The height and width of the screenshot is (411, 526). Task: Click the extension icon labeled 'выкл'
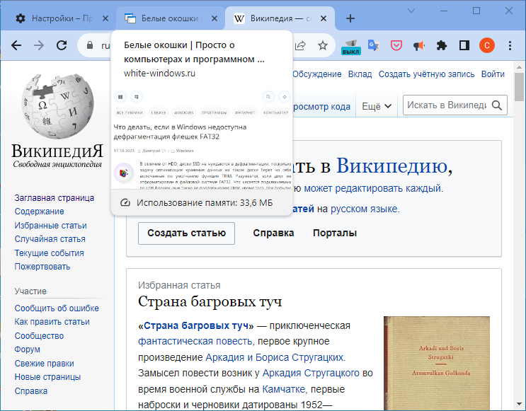tap(351, 47)
